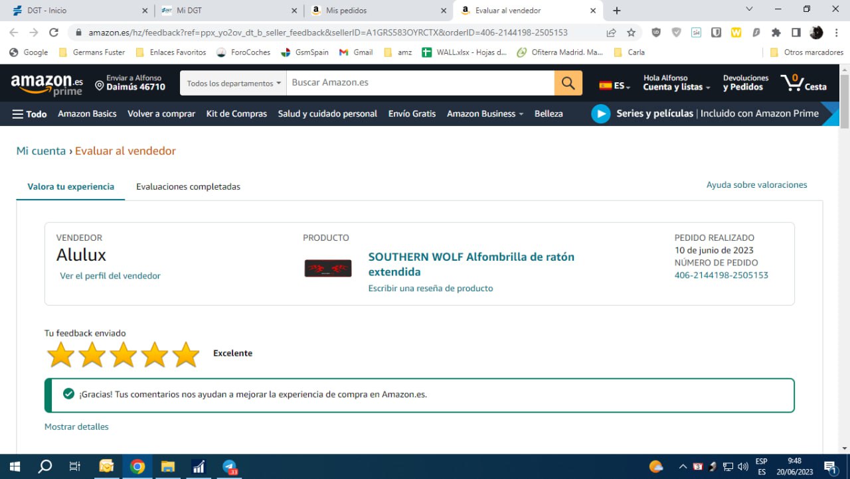Click Escribir una reseña de producto
Image resolution: width=850 pixels, height=479 pixels.
(430, 289)
